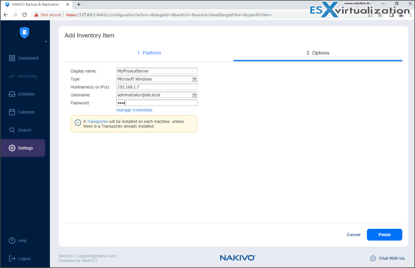Click the Display name field
The width and height of the screenshot is (415, 268).
pos(157,71)
